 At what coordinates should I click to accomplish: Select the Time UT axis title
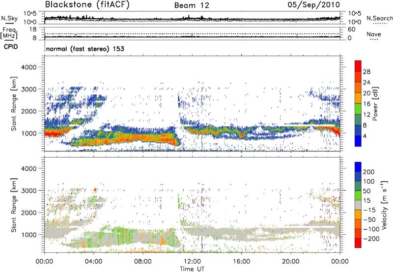click(192, 269)
